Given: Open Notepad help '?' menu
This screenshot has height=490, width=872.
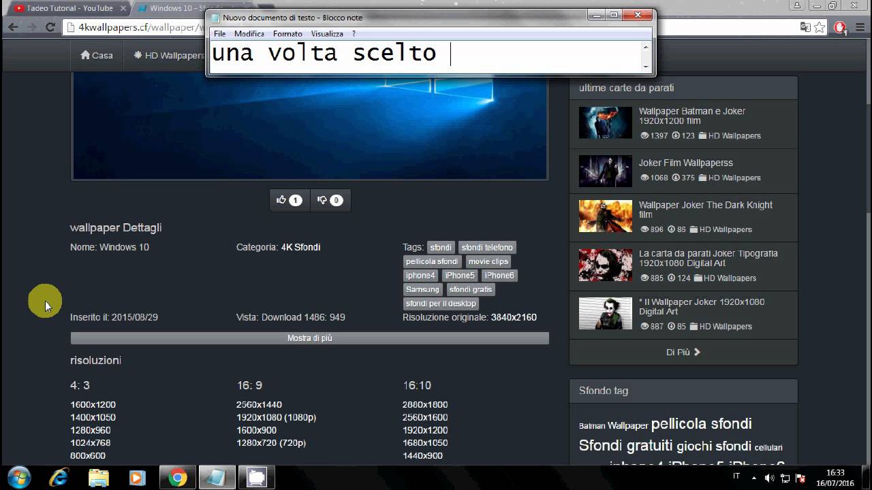Looking at the screenshot, I should coord(354,33).
